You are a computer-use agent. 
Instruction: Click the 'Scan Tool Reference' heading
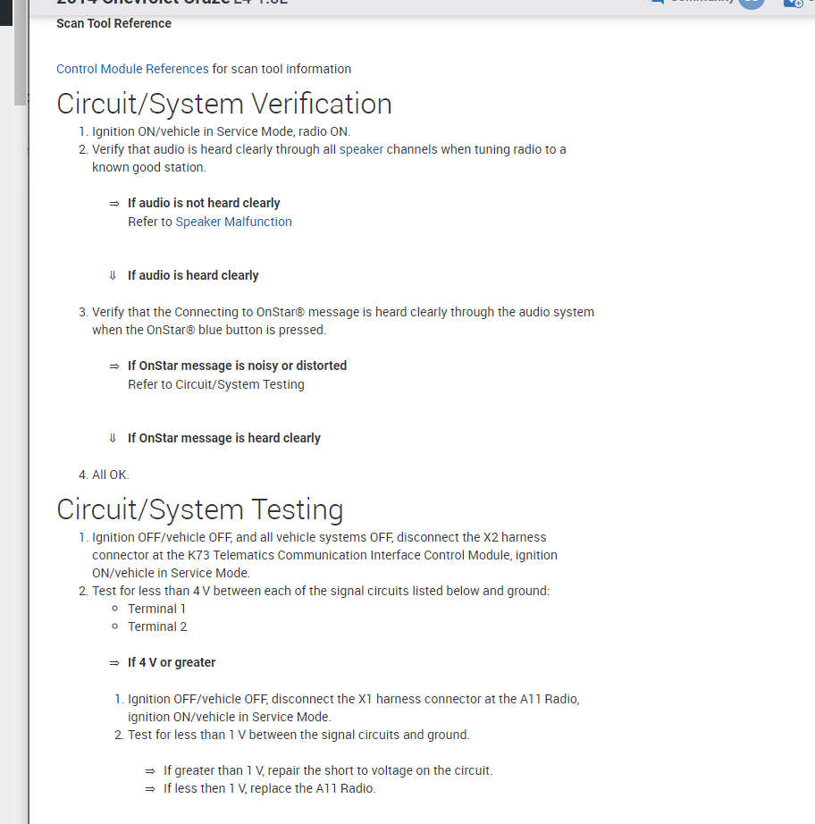tap(113, 23)
